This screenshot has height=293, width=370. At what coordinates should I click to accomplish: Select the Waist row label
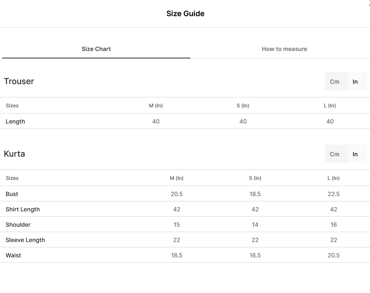(x=13, y=255)
